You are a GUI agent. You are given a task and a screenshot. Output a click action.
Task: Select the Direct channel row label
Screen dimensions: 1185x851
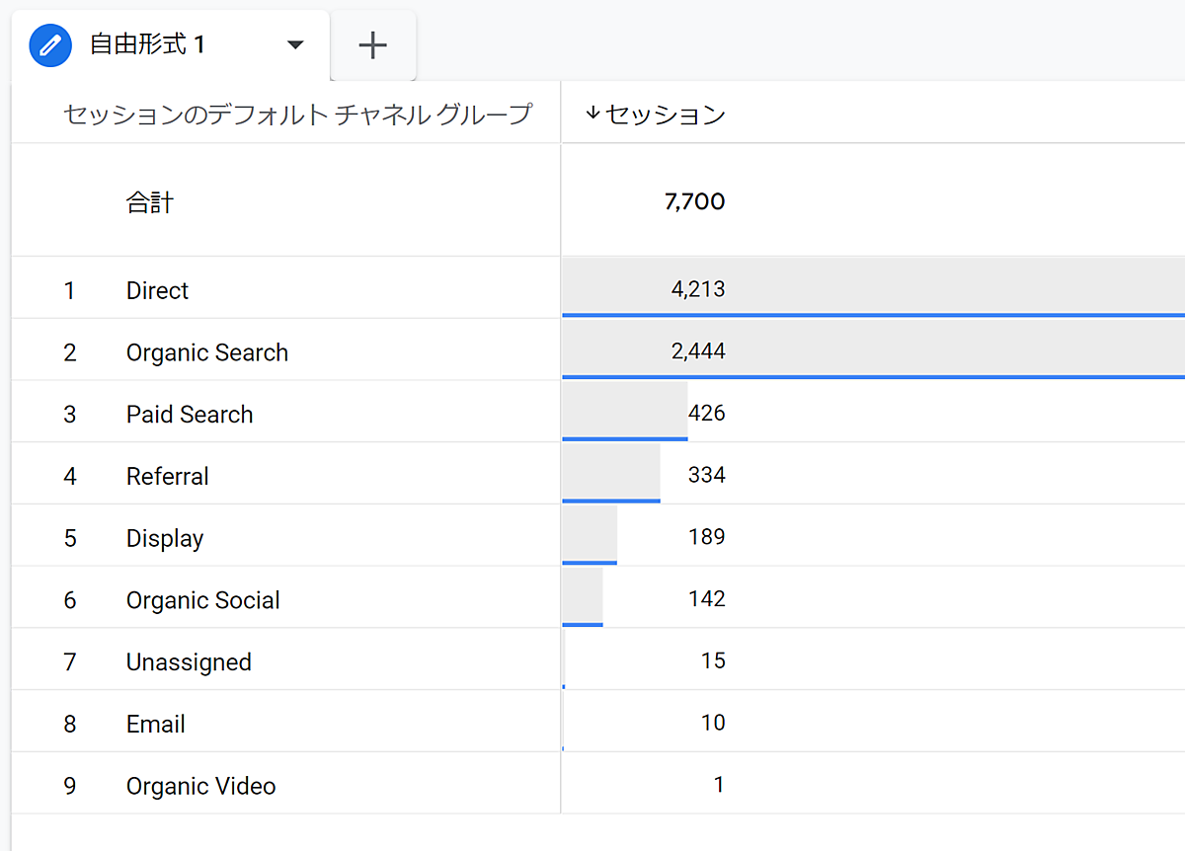[157, 290]
